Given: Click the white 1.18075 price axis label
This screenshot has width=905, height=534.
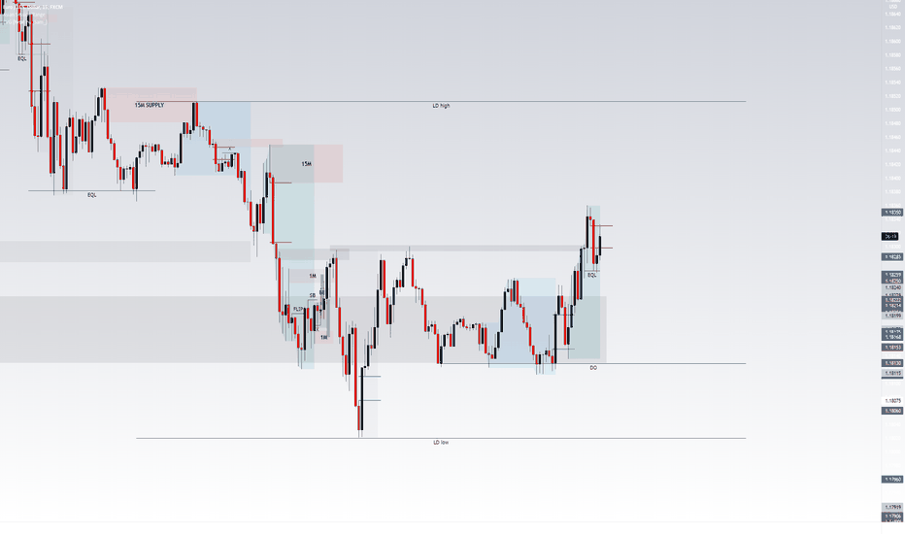Looking at the screenshot, I should (892, 401).
